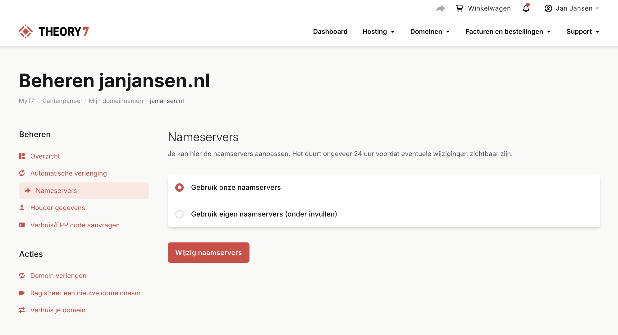Open the Automatische verlenging link
618x335 pixels.
point(68,173)
